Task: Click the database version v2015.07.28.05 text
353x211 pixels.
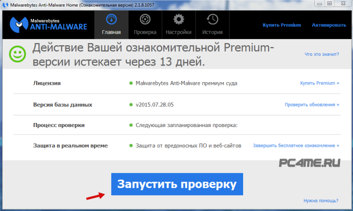Action: pyautogui.click(x=155, y=105)
